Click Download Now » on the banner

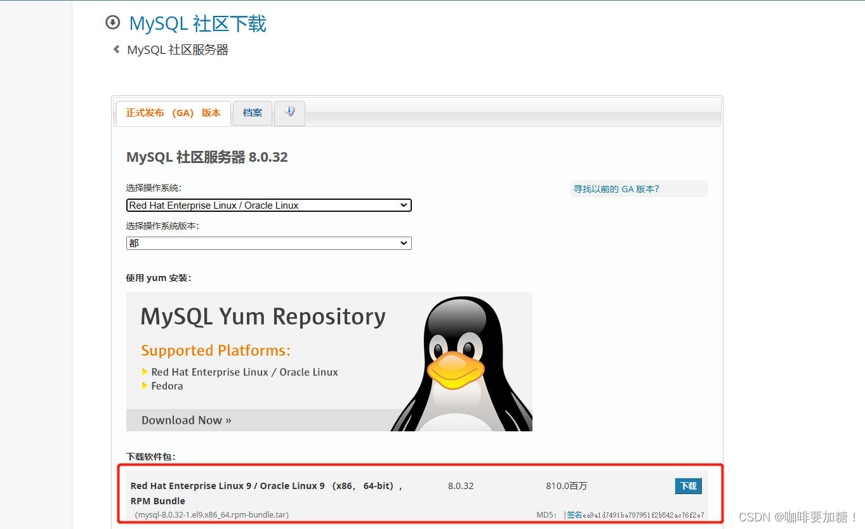point(187,420)
